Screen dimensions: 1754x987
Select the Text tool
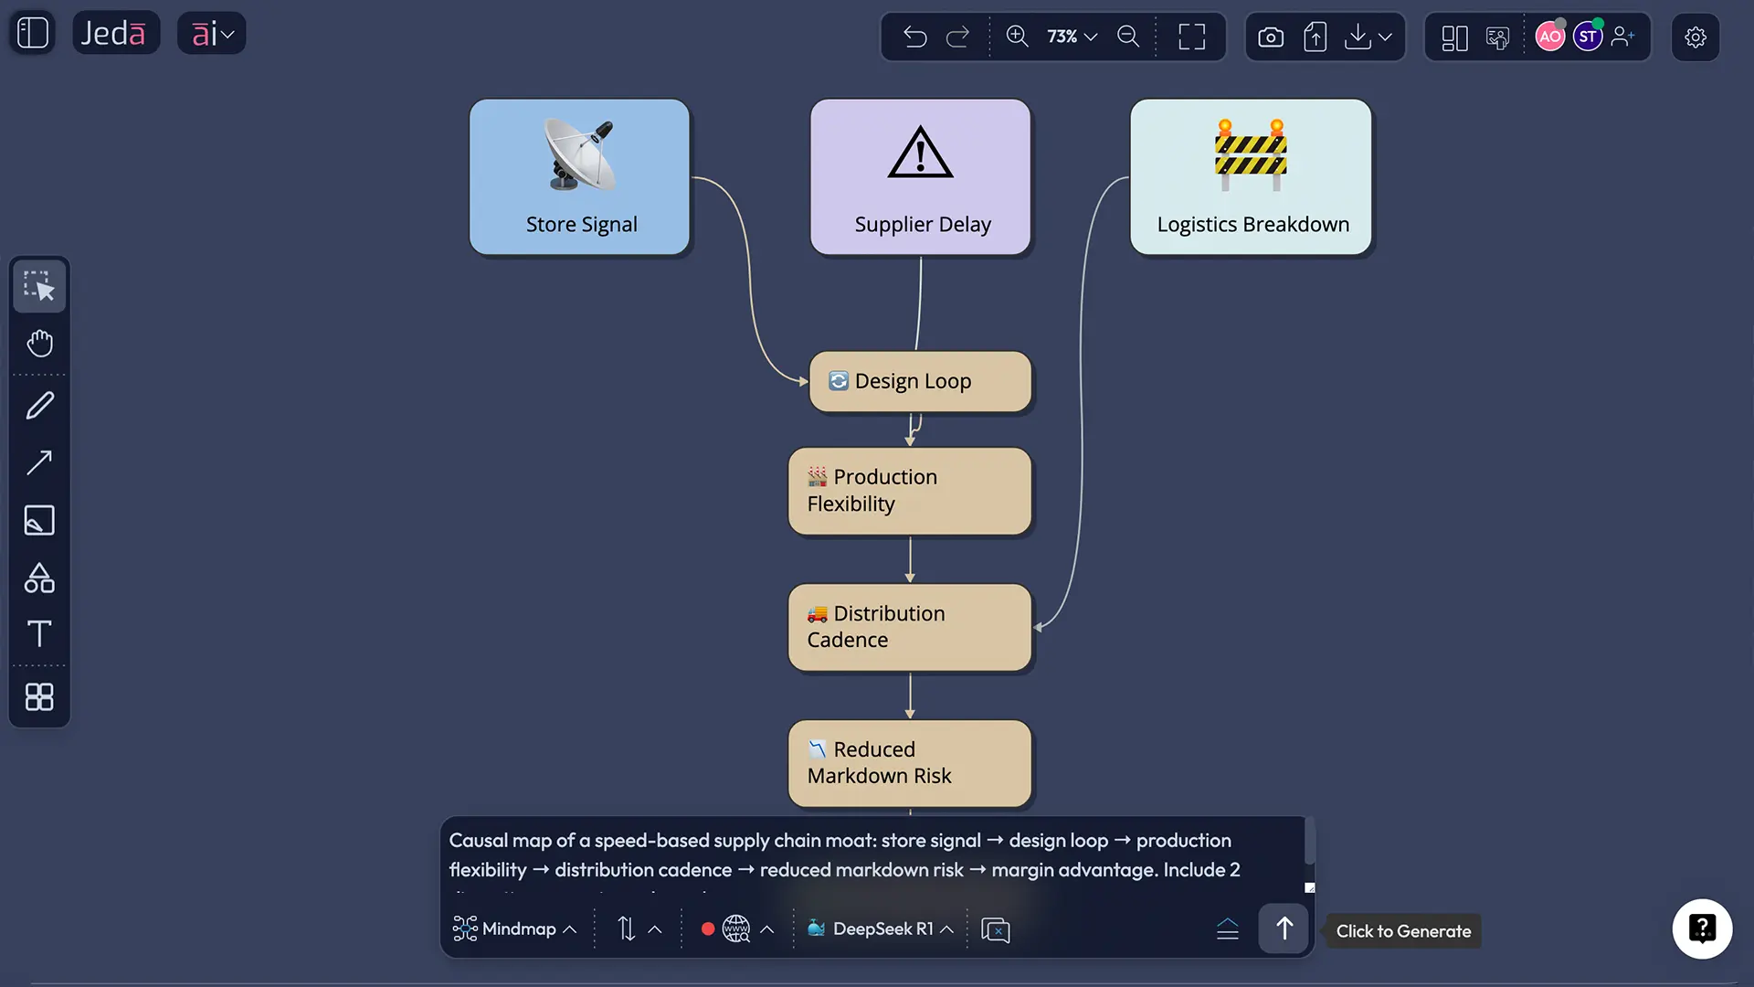(x=39, y=634)
